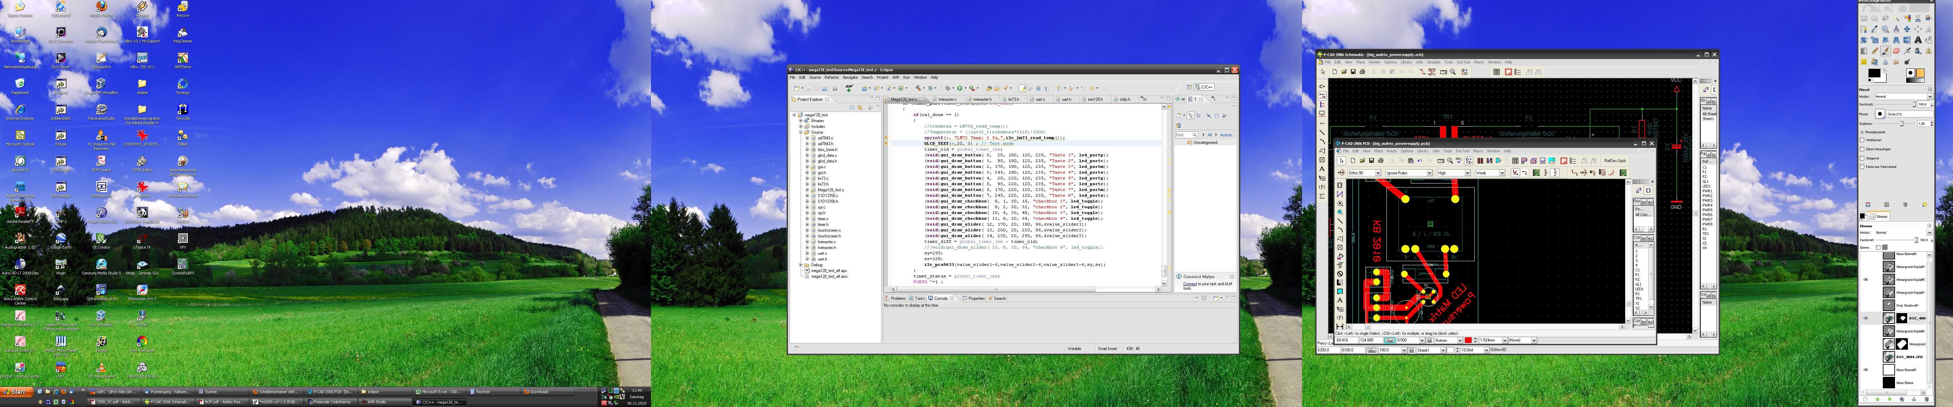Click RefDes Upd button in P-CAD PCB
This screenshot has width=1953, height=407.
coord(1615,161)
